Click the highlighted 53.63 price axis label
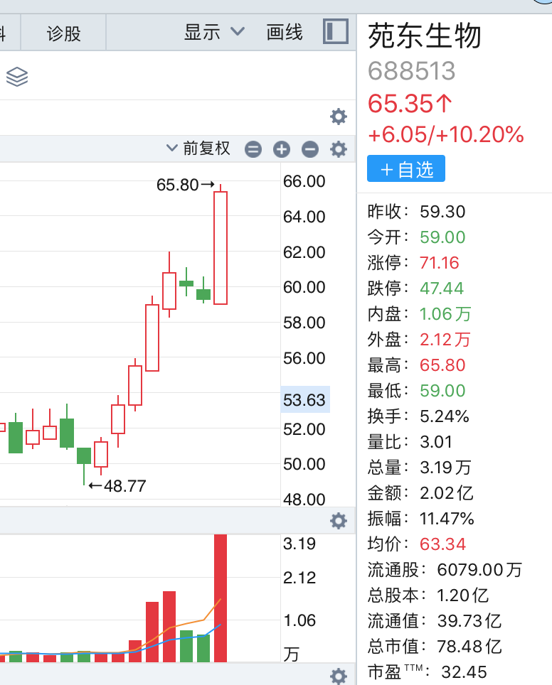Viewport: 552px width, 685px height. pyautogui.click(x=304, y=400)
